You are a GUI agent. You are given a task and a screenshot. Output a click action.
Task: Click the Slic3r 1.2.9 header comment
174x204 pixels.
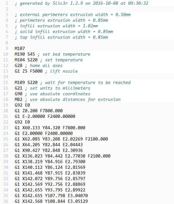(81, 3)
